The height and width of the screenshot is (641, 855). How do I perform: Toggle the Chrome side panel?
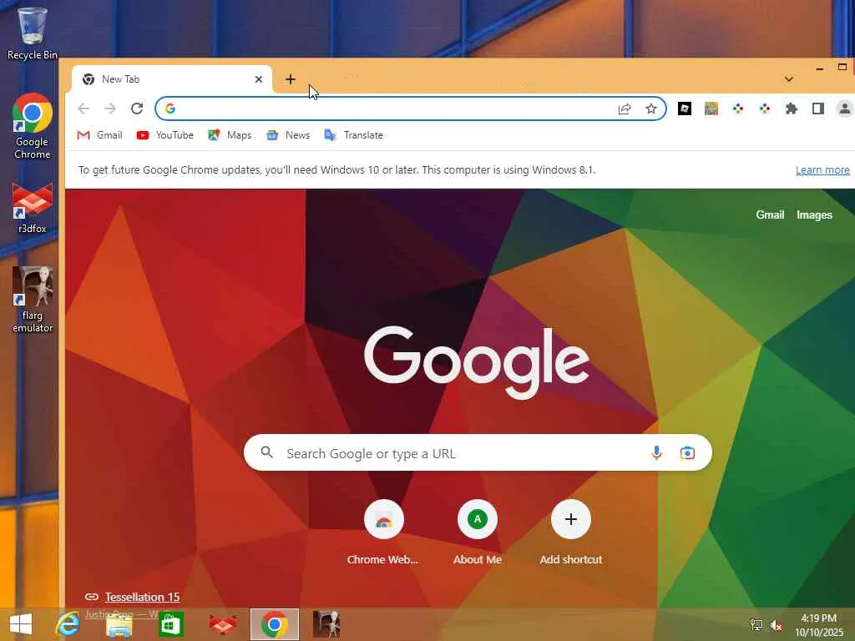[818, 109]
